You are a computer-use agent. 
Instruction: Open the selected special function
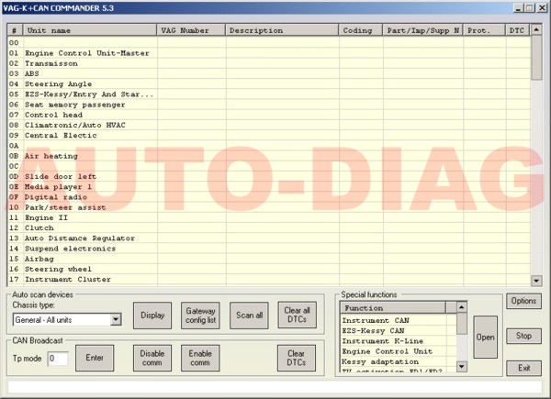point(485,337)
